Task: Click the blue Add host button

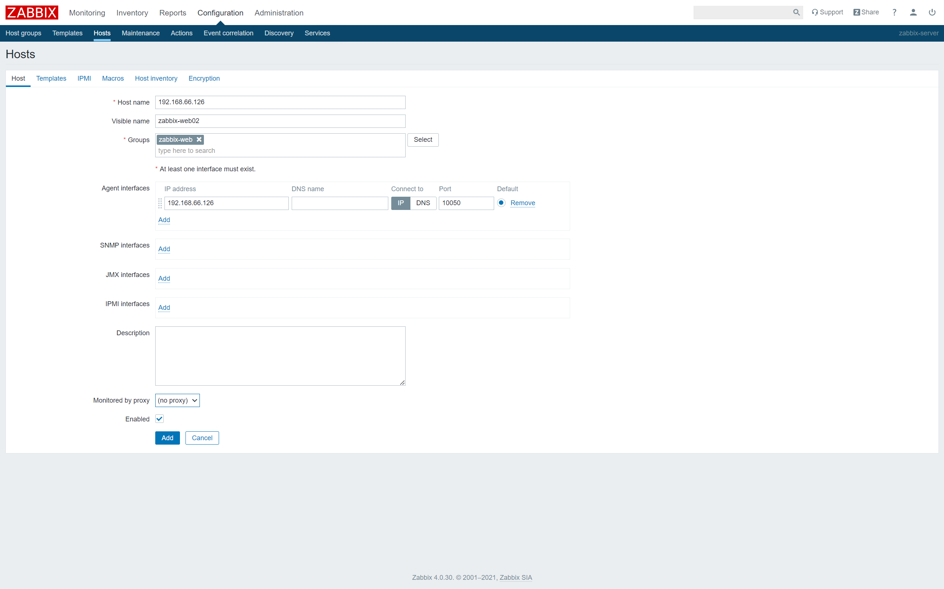Action: click(168, 438)
